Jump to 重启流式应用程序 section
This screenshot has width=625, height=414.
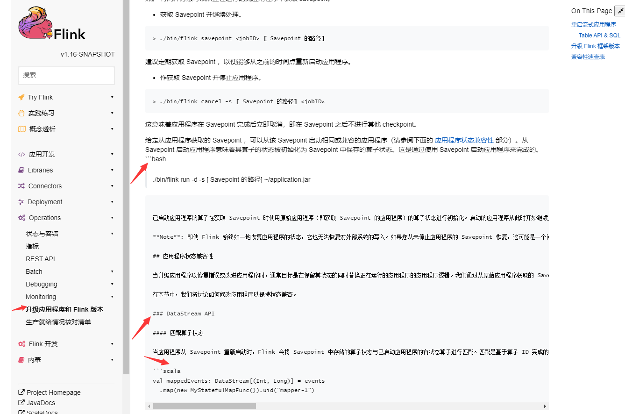click(594, 25)
